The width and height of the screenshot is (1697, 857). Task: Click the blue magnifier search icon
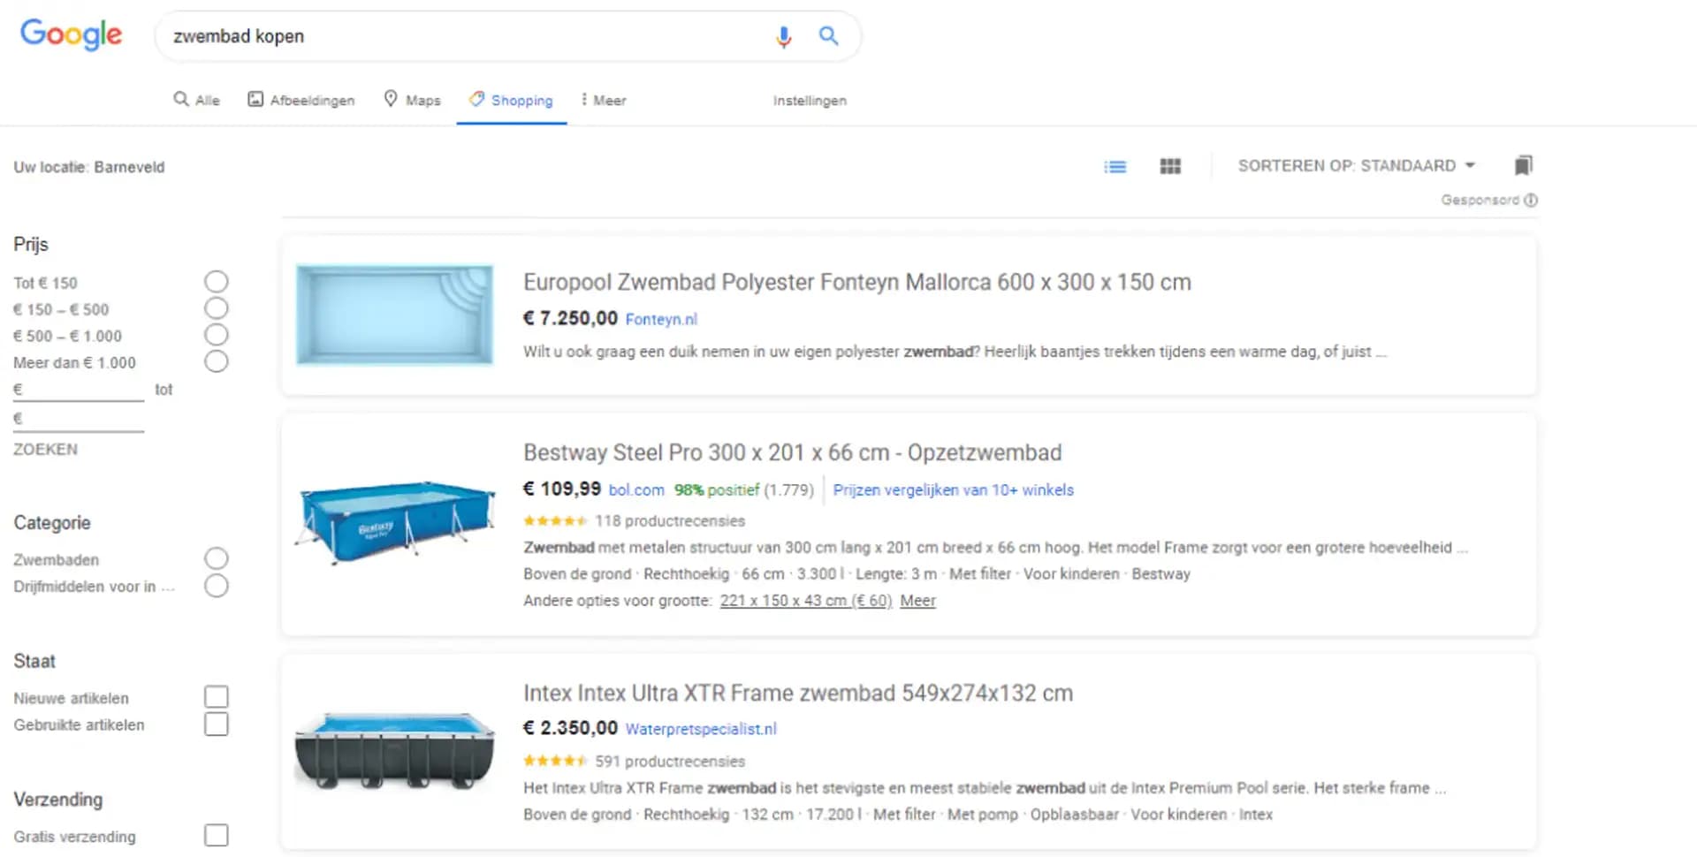(x=828, y=36)
